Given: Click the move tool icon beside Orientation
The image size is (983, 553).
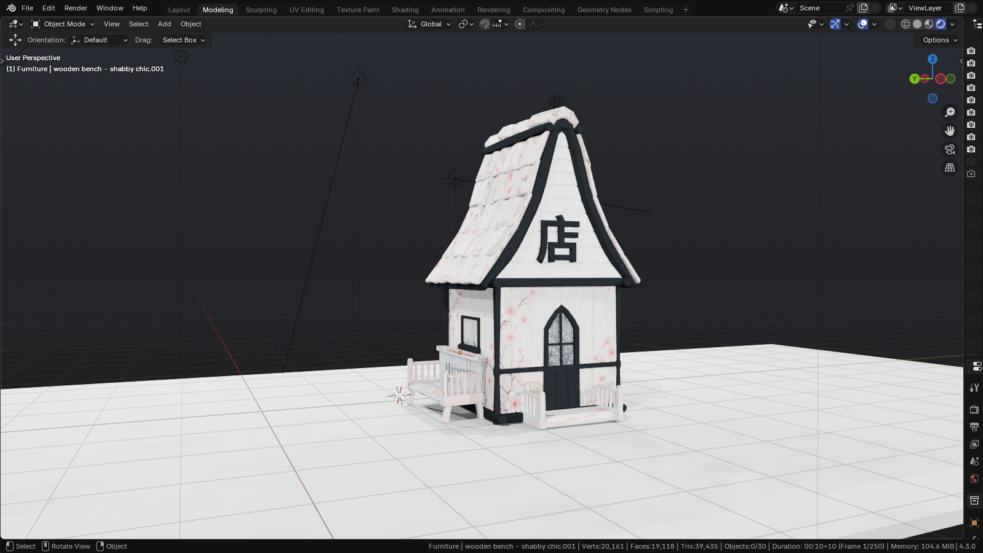Looking at the screenshot, I should click(15, 40).
